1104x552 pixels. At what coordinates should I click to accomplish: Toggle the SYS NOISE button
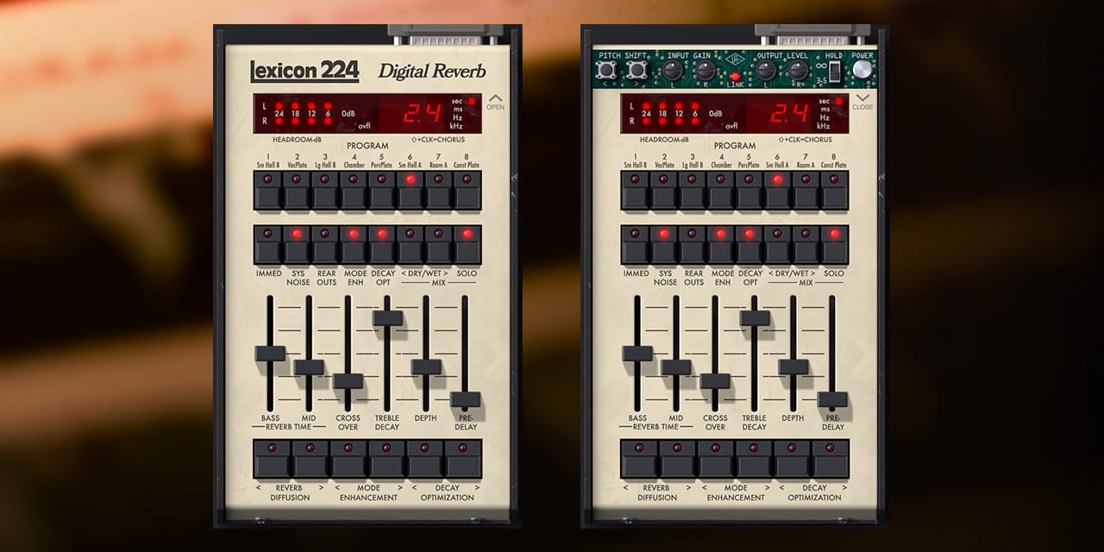tap(298, 244)
